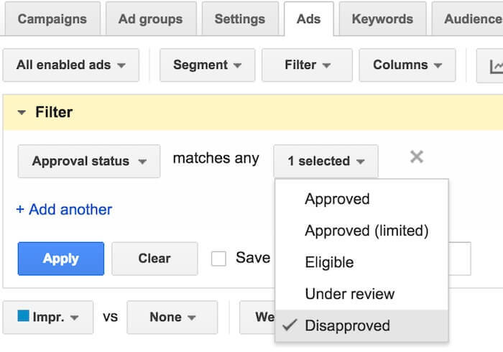Remove the Approval status filter row with X
Image resolution: width=503 pixels, height=352 pixels.
click(417, 157)
